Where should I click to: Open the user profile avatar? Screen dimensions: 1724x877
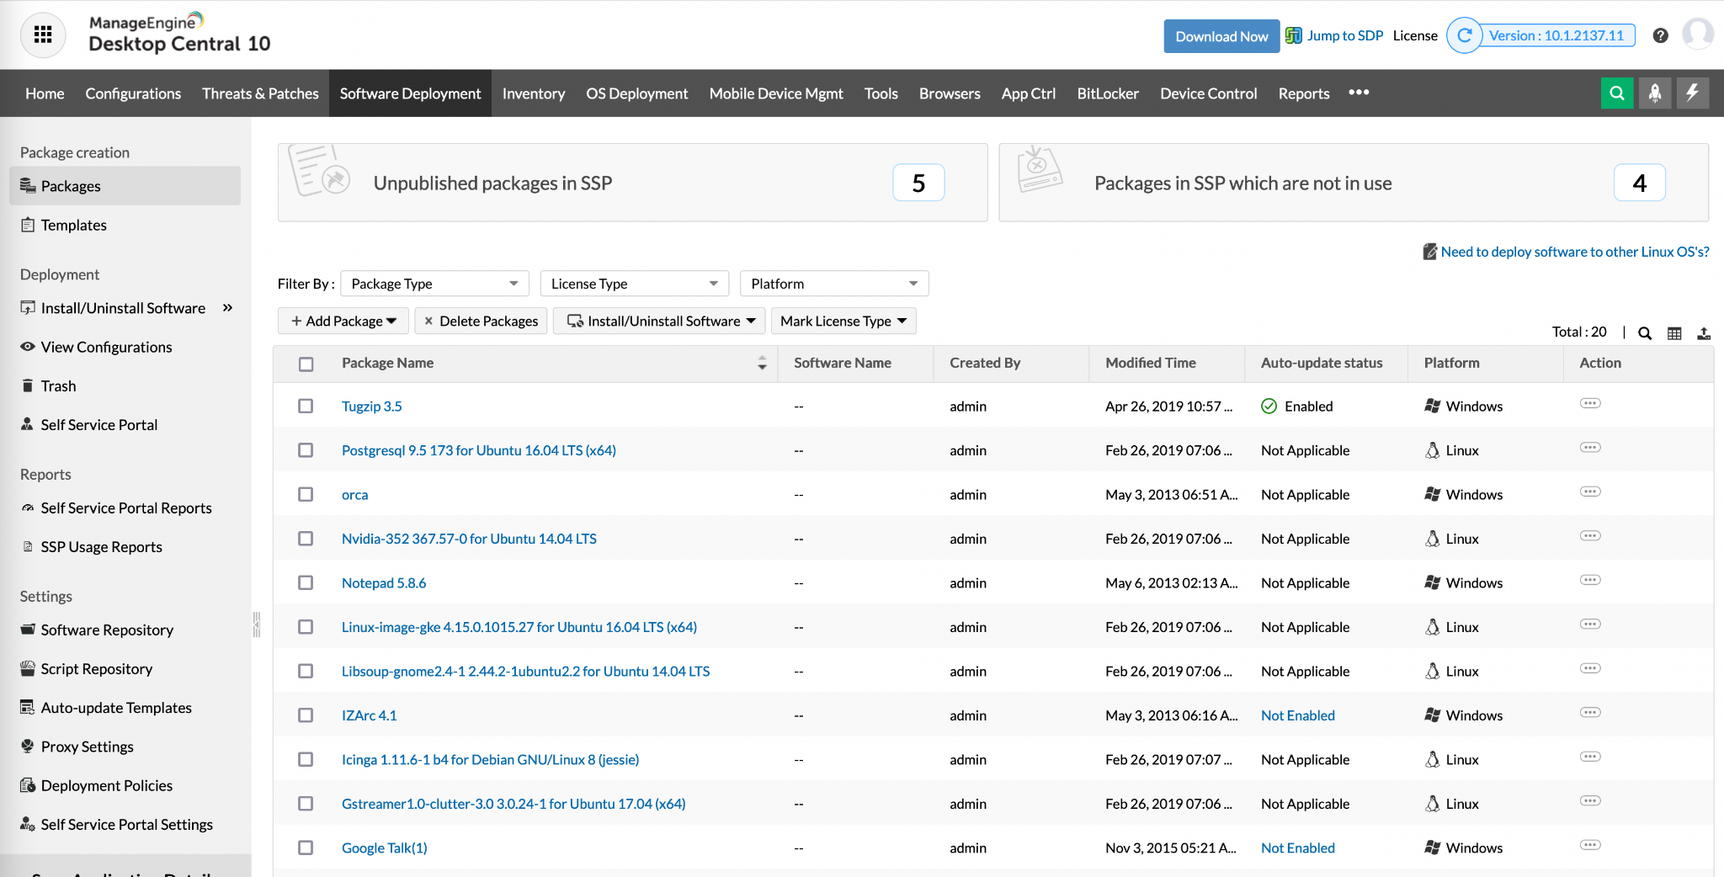(1698, 35)
